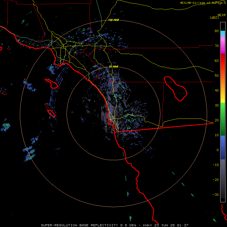The height and width of the screenshot is (227, 227).
Task: Click the '0.5 DEG' elevation angle text
Action: pyautogui.click(x=128, y=225)
